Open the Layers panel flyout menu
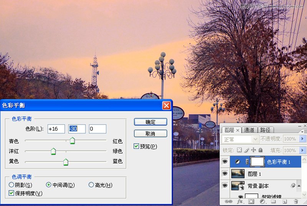This screenshot has width=307, height=206. pyautogui.click(x=305, y=131)
